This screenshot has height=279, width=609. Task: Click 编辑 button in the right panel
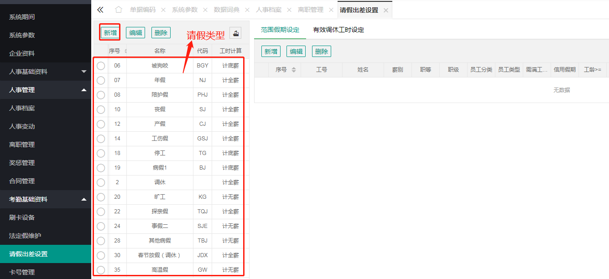[x=296, y=52]
